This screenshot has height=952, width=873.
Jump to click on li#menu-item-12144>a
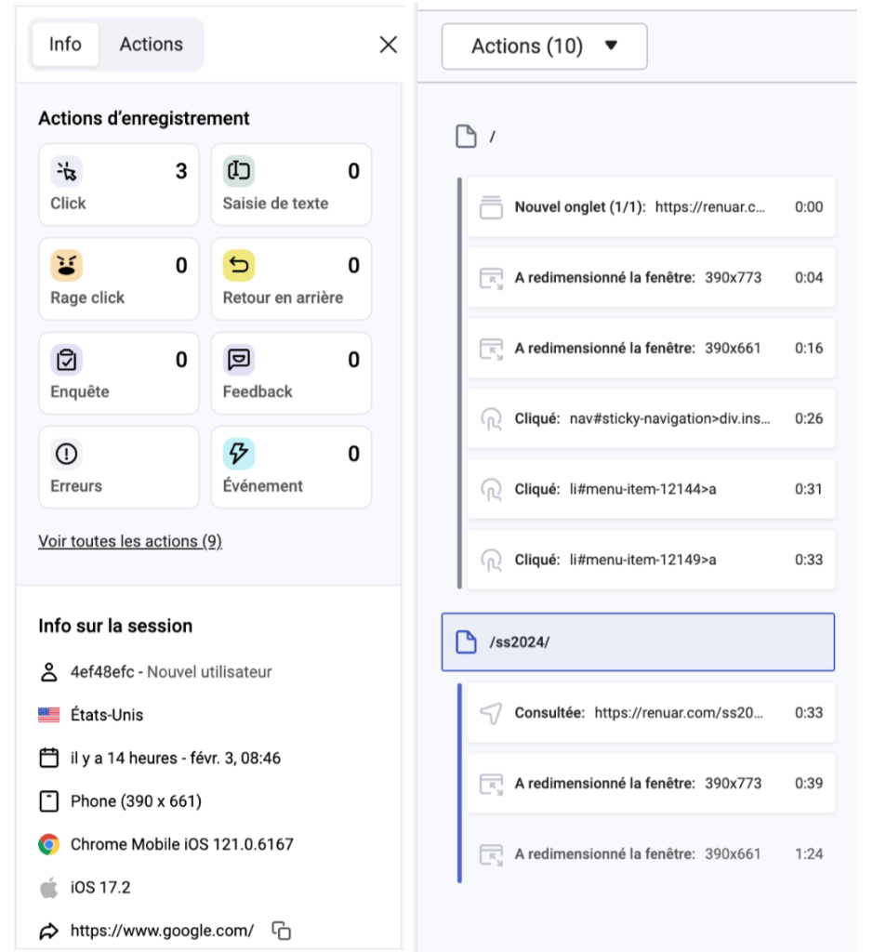tap(650, 489)
